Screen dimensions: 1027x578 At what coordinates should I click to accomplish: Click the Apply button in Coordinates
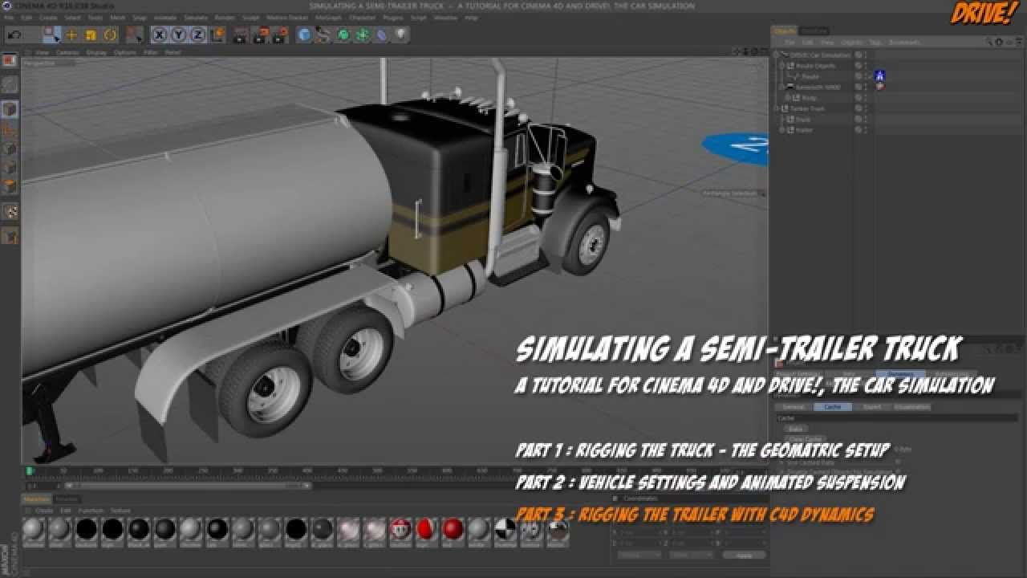(x=744, y=555)
